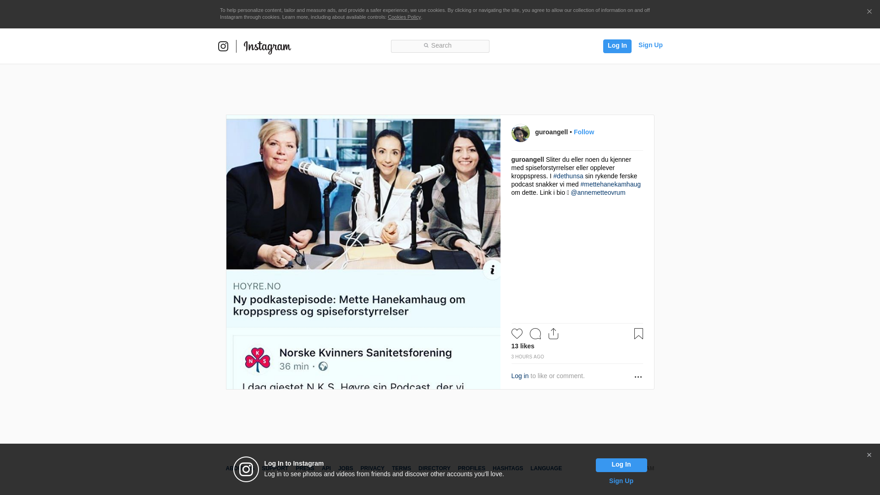Open the three-dot more options menu
The image size is (880, 495).
coord(638,377)
